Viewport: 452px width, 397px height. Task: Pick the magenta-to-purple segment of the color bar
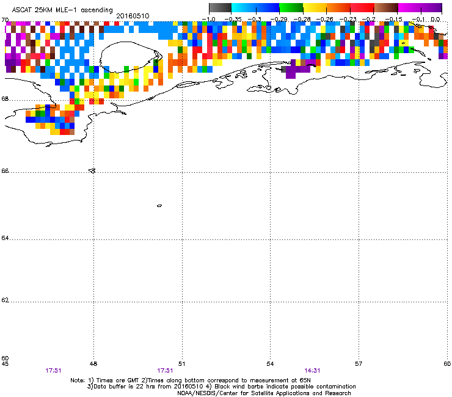point(420,8)
